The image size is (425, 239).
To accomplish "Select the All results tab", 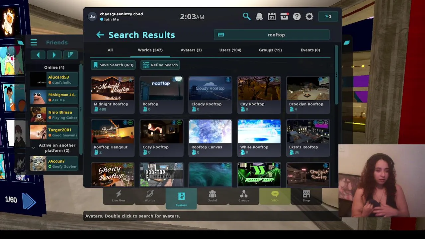I will click(110, 50).
